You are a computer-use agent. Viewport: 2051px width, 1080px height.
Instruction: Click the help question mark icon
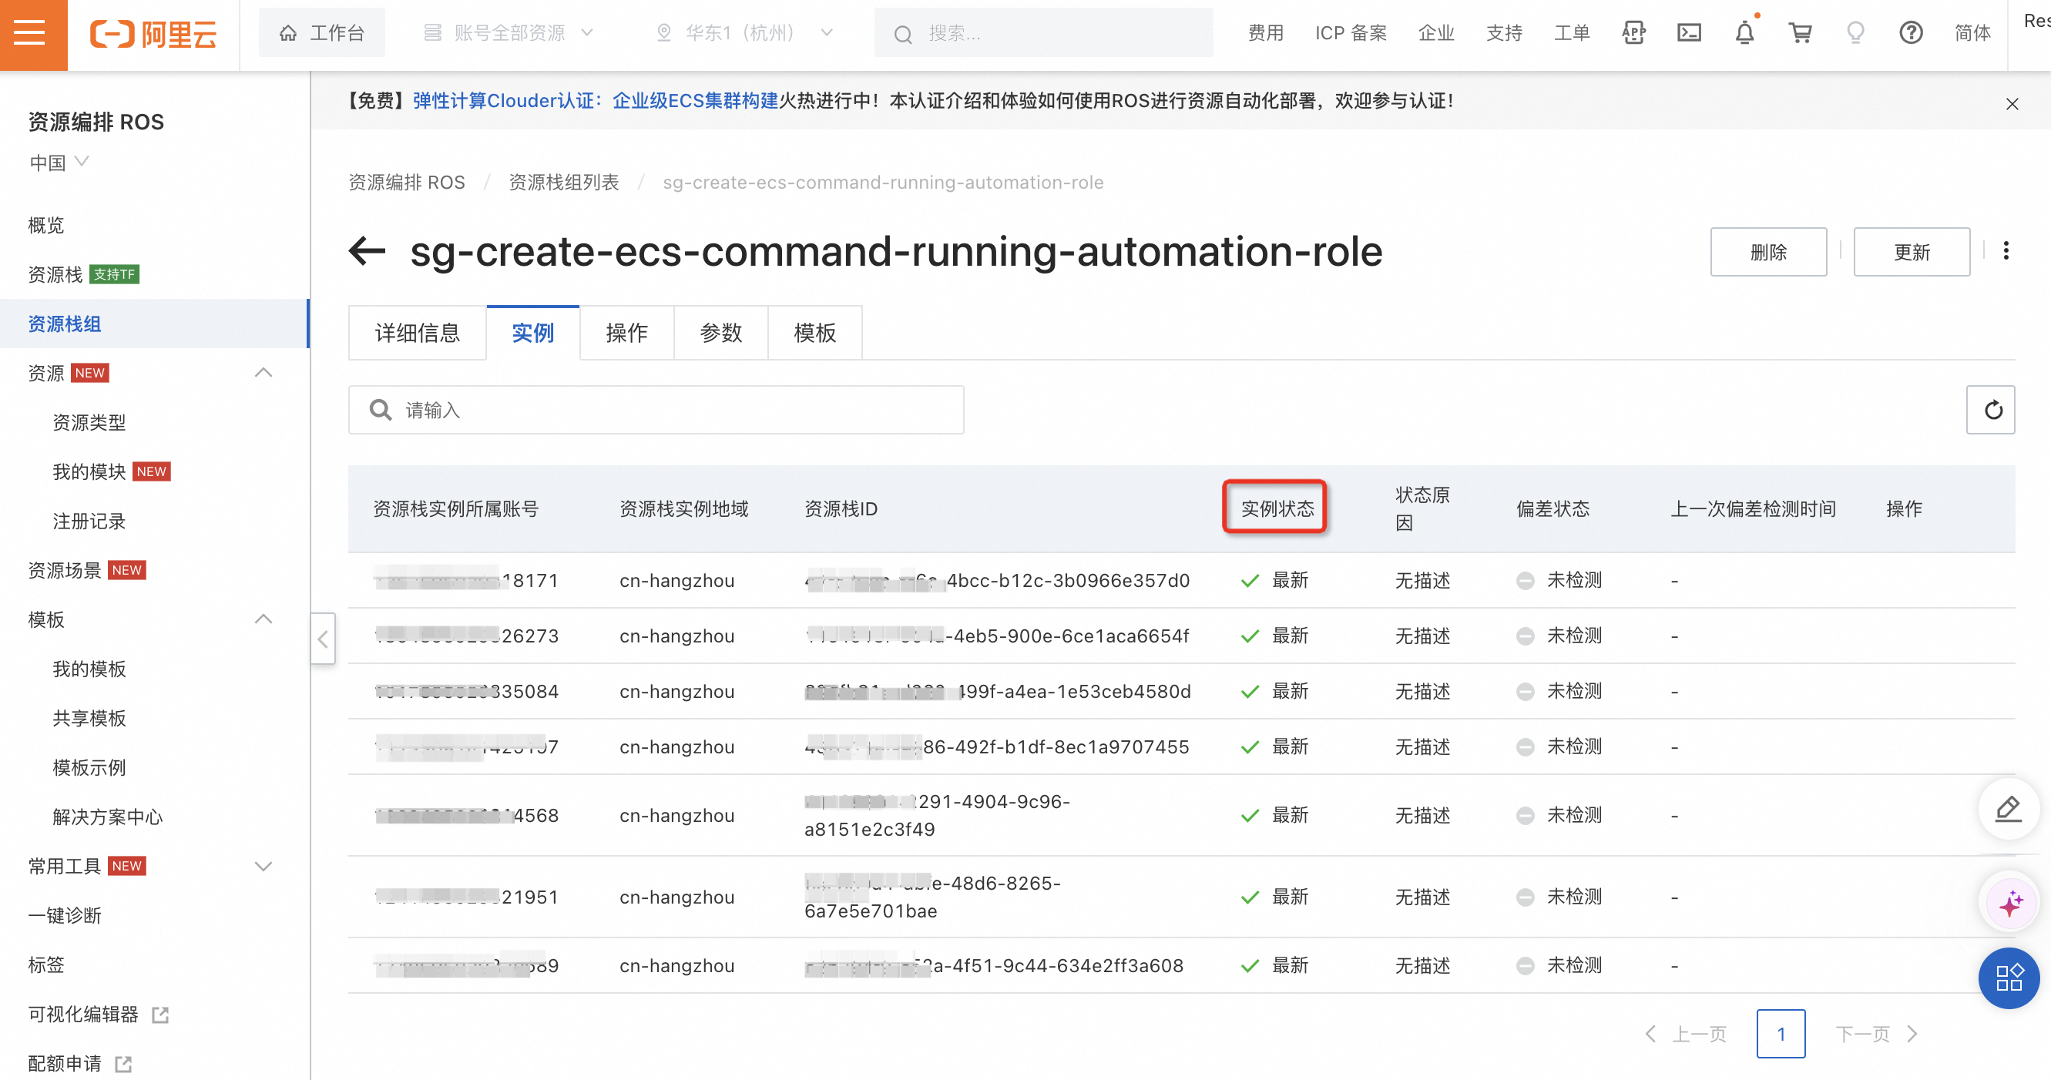tap(1910, 33)
